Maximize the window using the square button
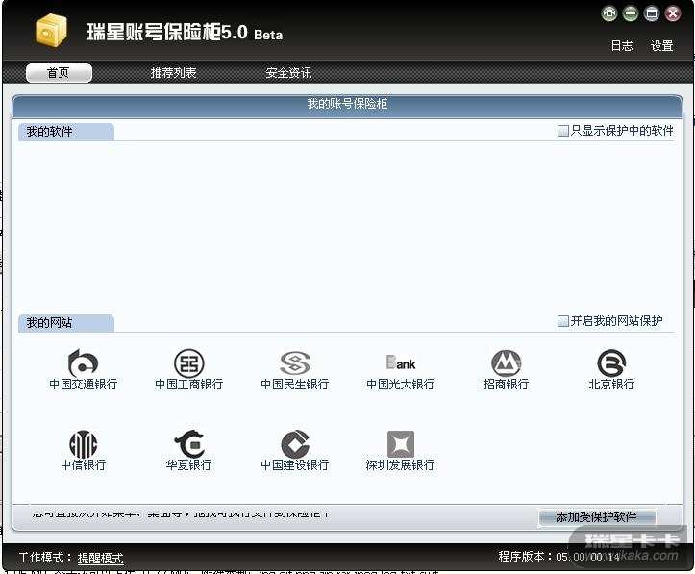This screenshot has width=695, height=574. [652, 13]
